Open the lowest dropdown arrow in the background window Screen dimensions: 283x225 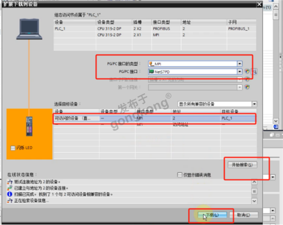(273, 218)
